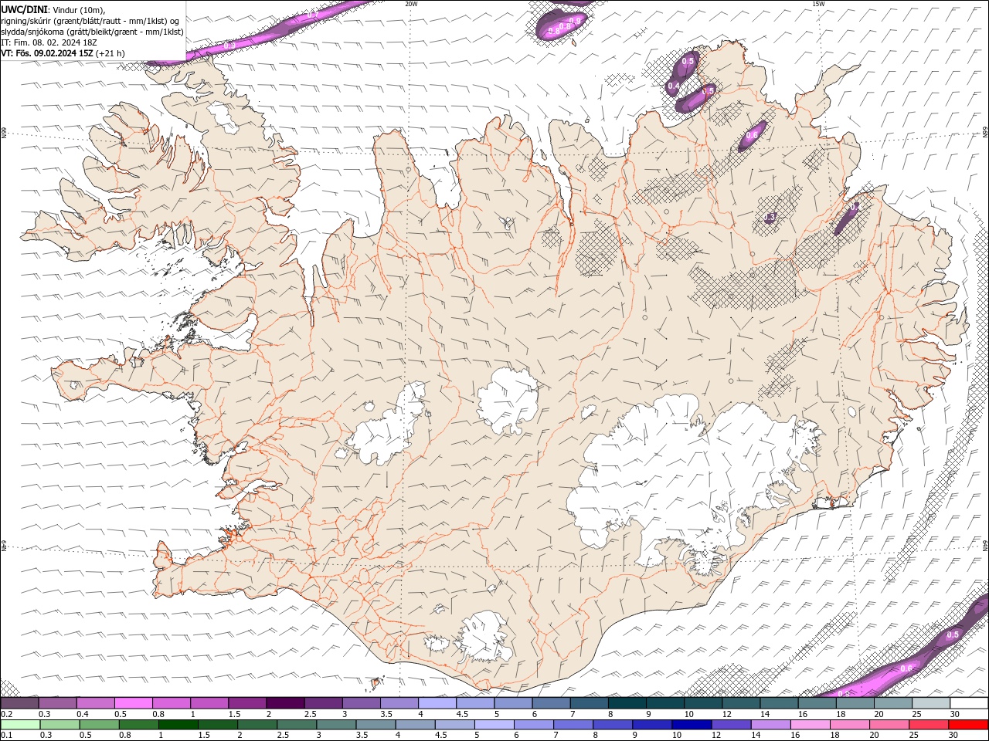989x741 pixels.
Task: Pick the darkest green rain swatch between 1 and 1.5
Action: click(178, 725)
